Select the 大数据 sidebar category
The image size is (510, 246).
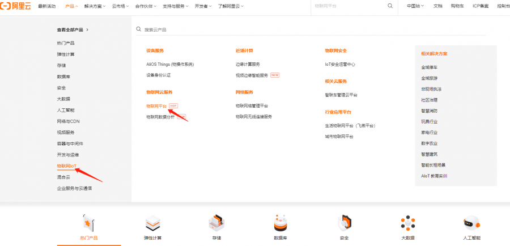(63, 99)
